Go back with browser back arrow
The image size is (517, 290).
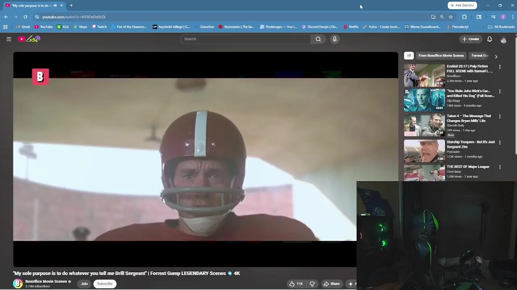[6, 17]
